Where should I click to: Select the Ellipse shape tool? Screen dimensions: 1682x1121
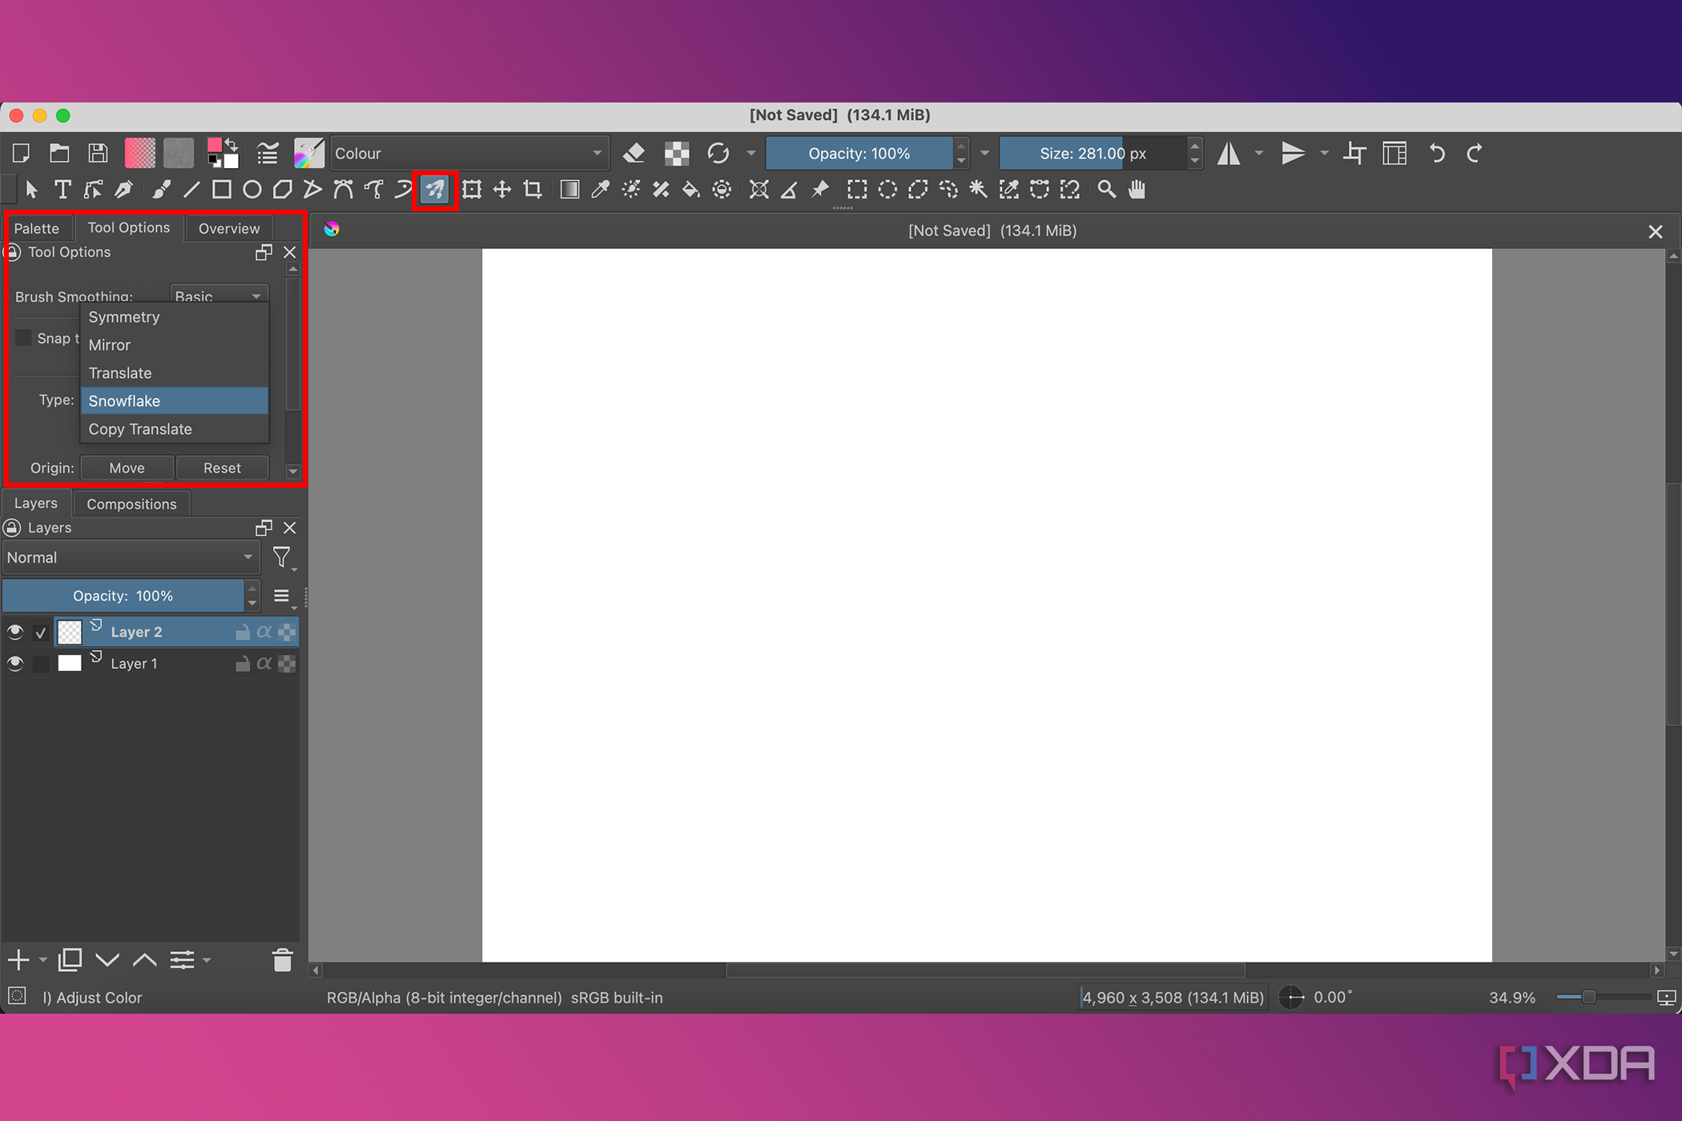(252, 190)
